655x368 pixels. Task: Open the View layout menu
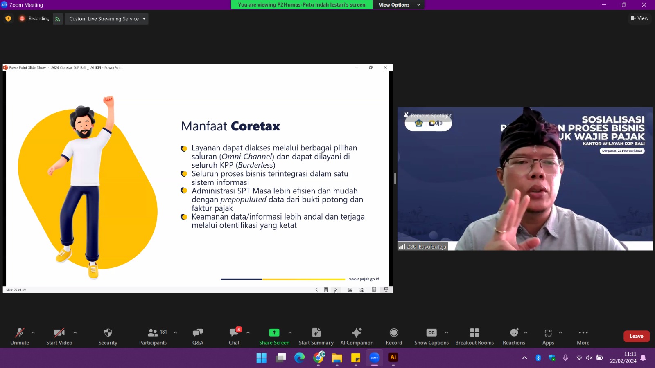[639, 18]
